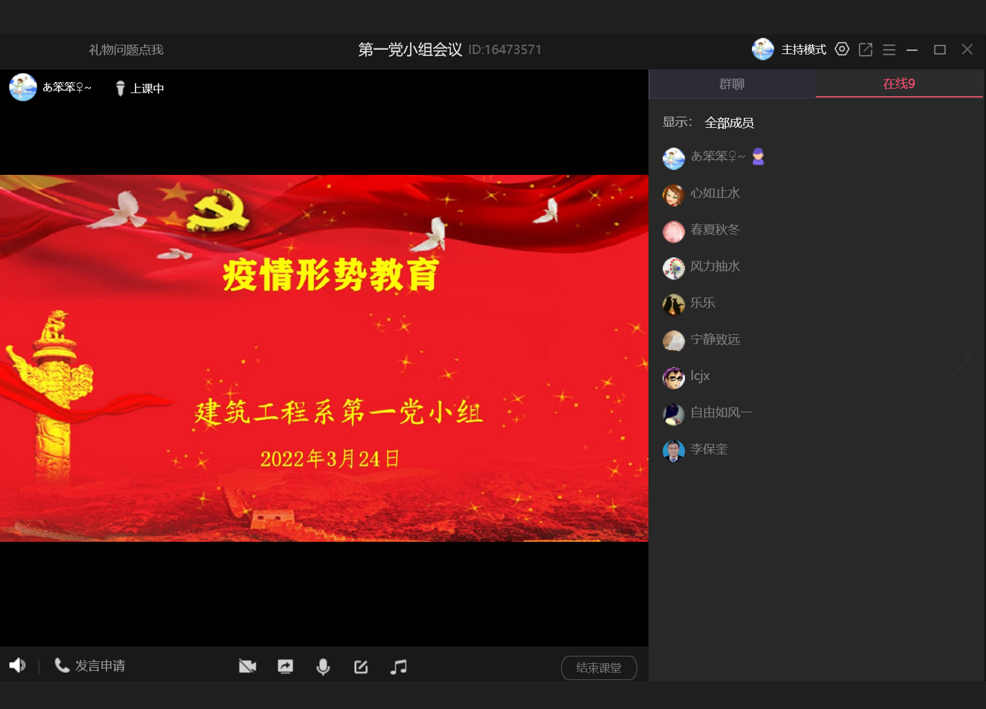Screen dimensions: 986x709
Task: Click 礼物问题点我 link
Action: [x=126, y=50]
